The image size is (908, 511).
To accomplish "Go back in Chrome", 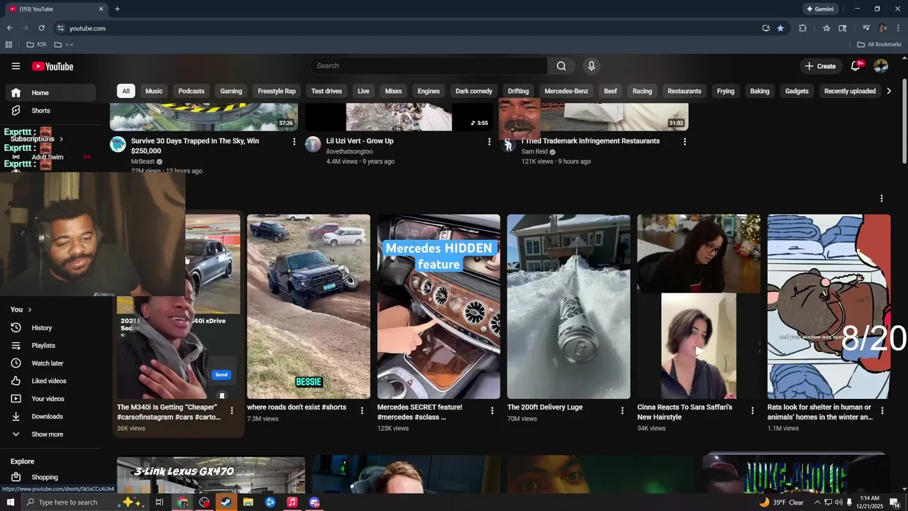I will tap(9, 28).
